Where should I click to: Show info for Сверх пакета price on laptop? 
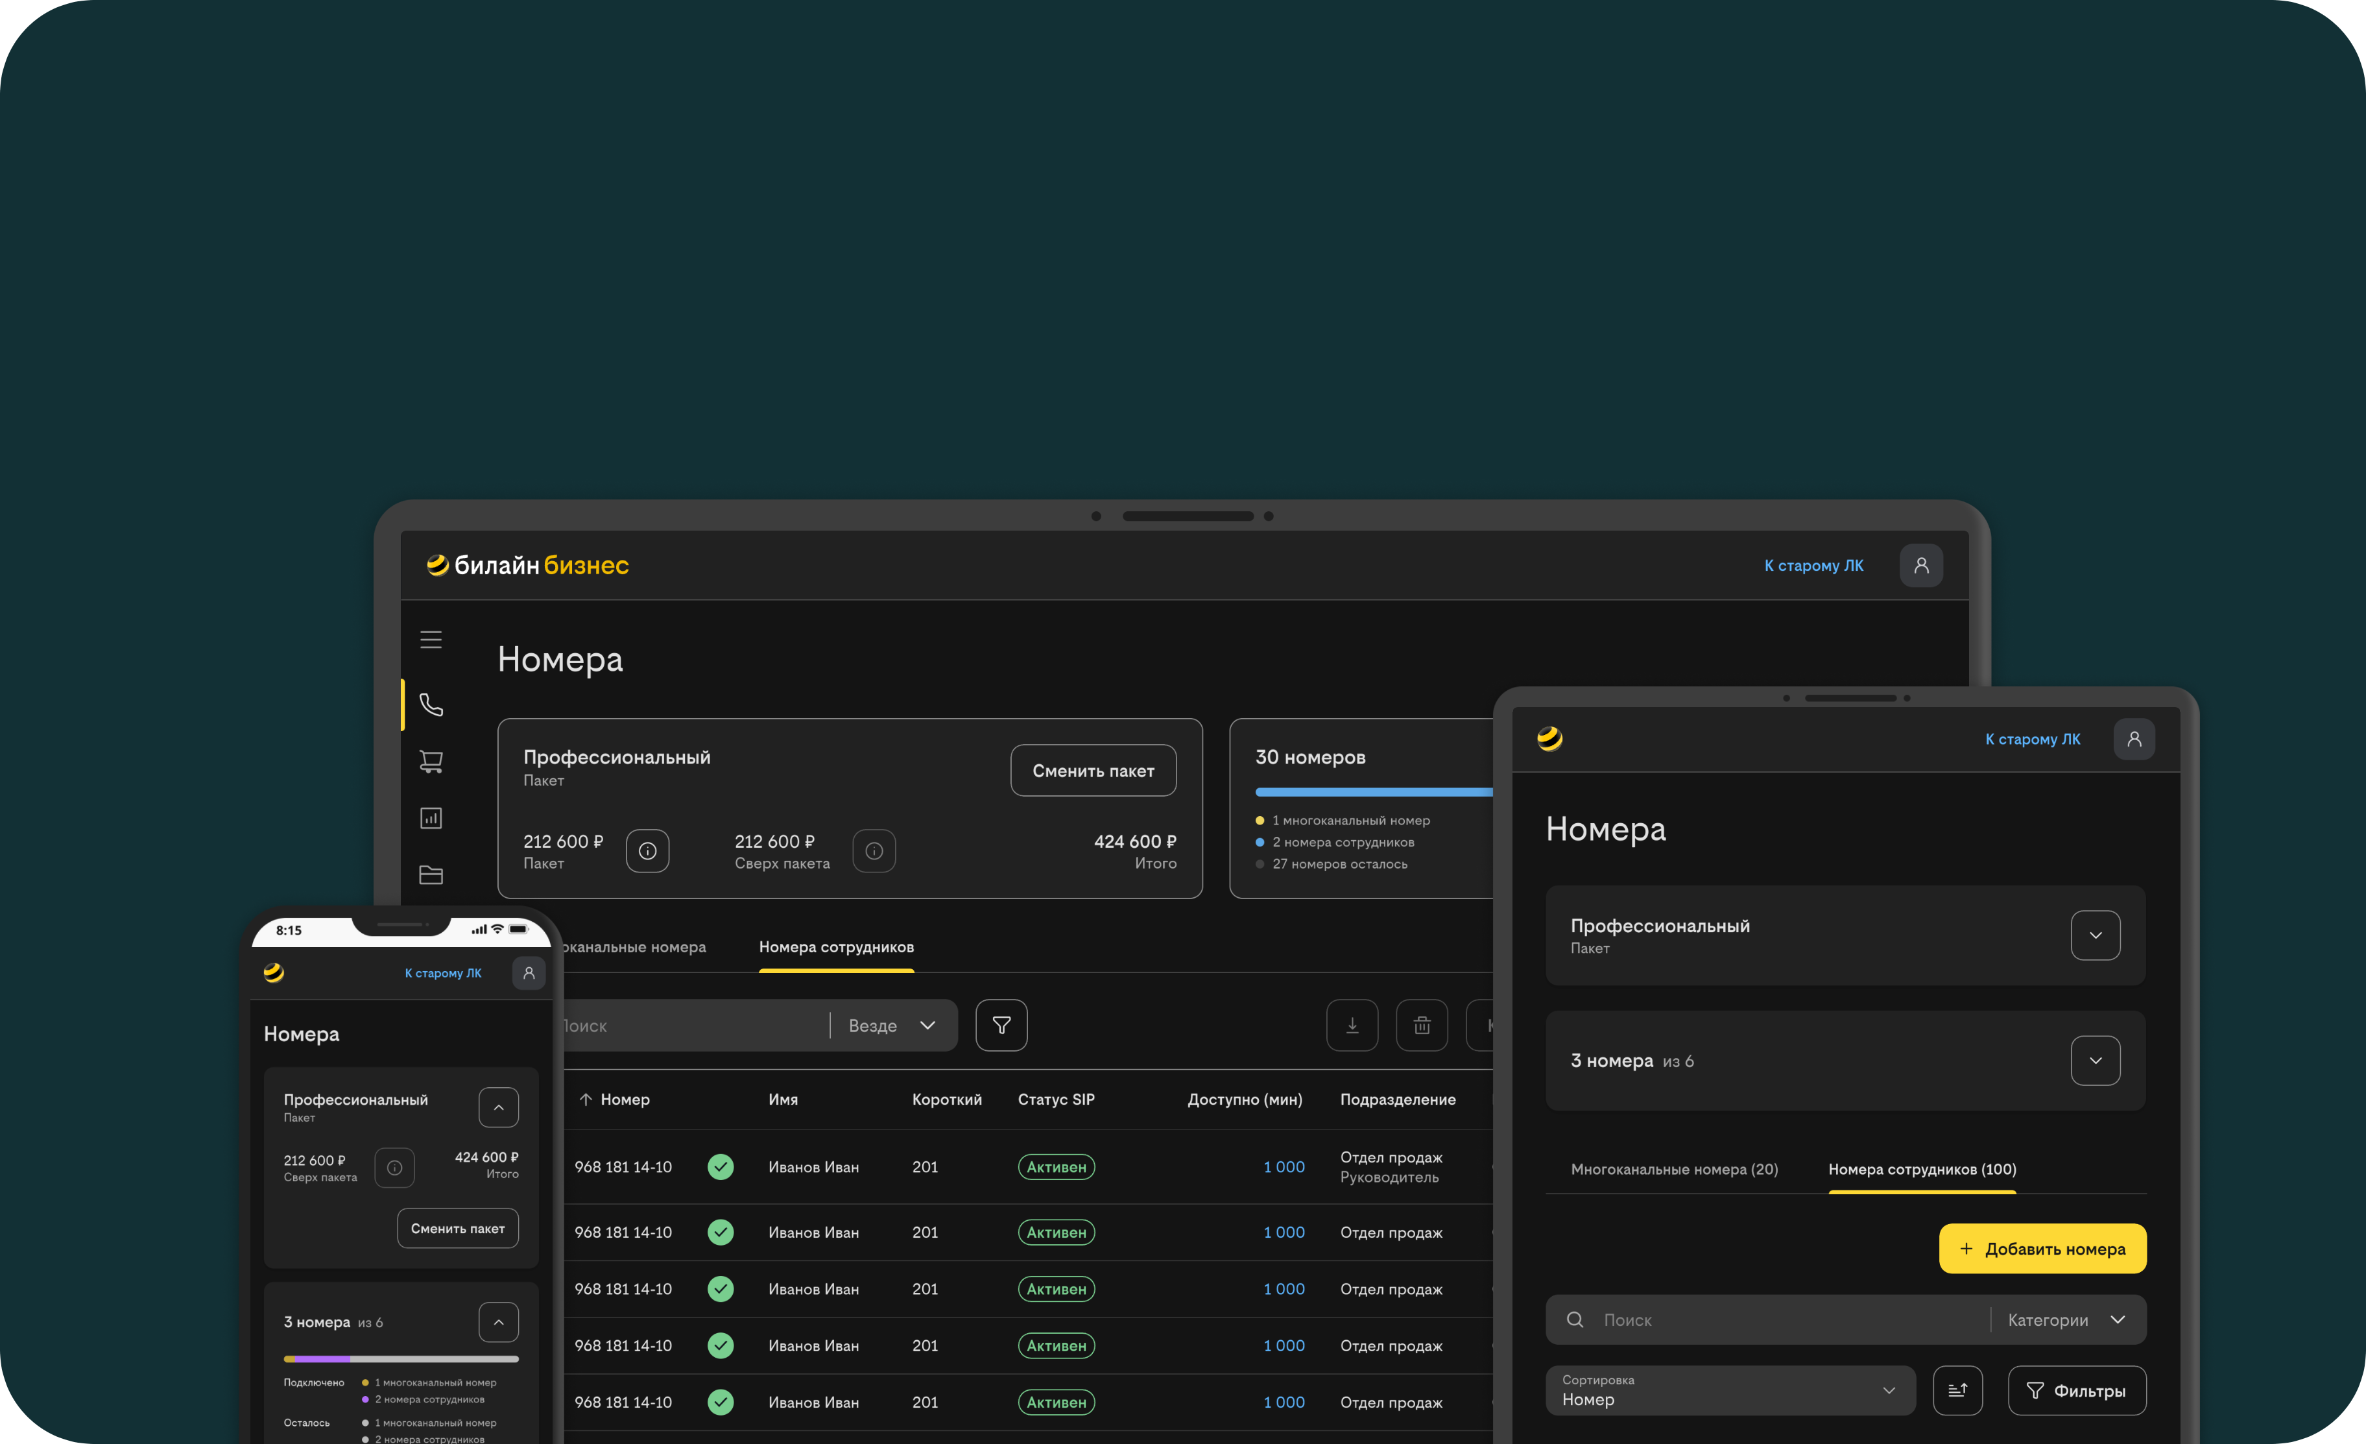pos(874,850)
